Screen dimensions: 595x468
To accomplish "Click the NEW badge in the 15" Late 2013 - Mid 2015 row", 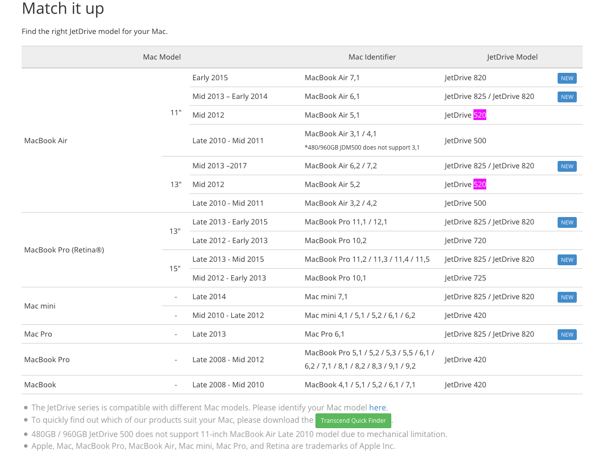I will click(x=567, y=260).
